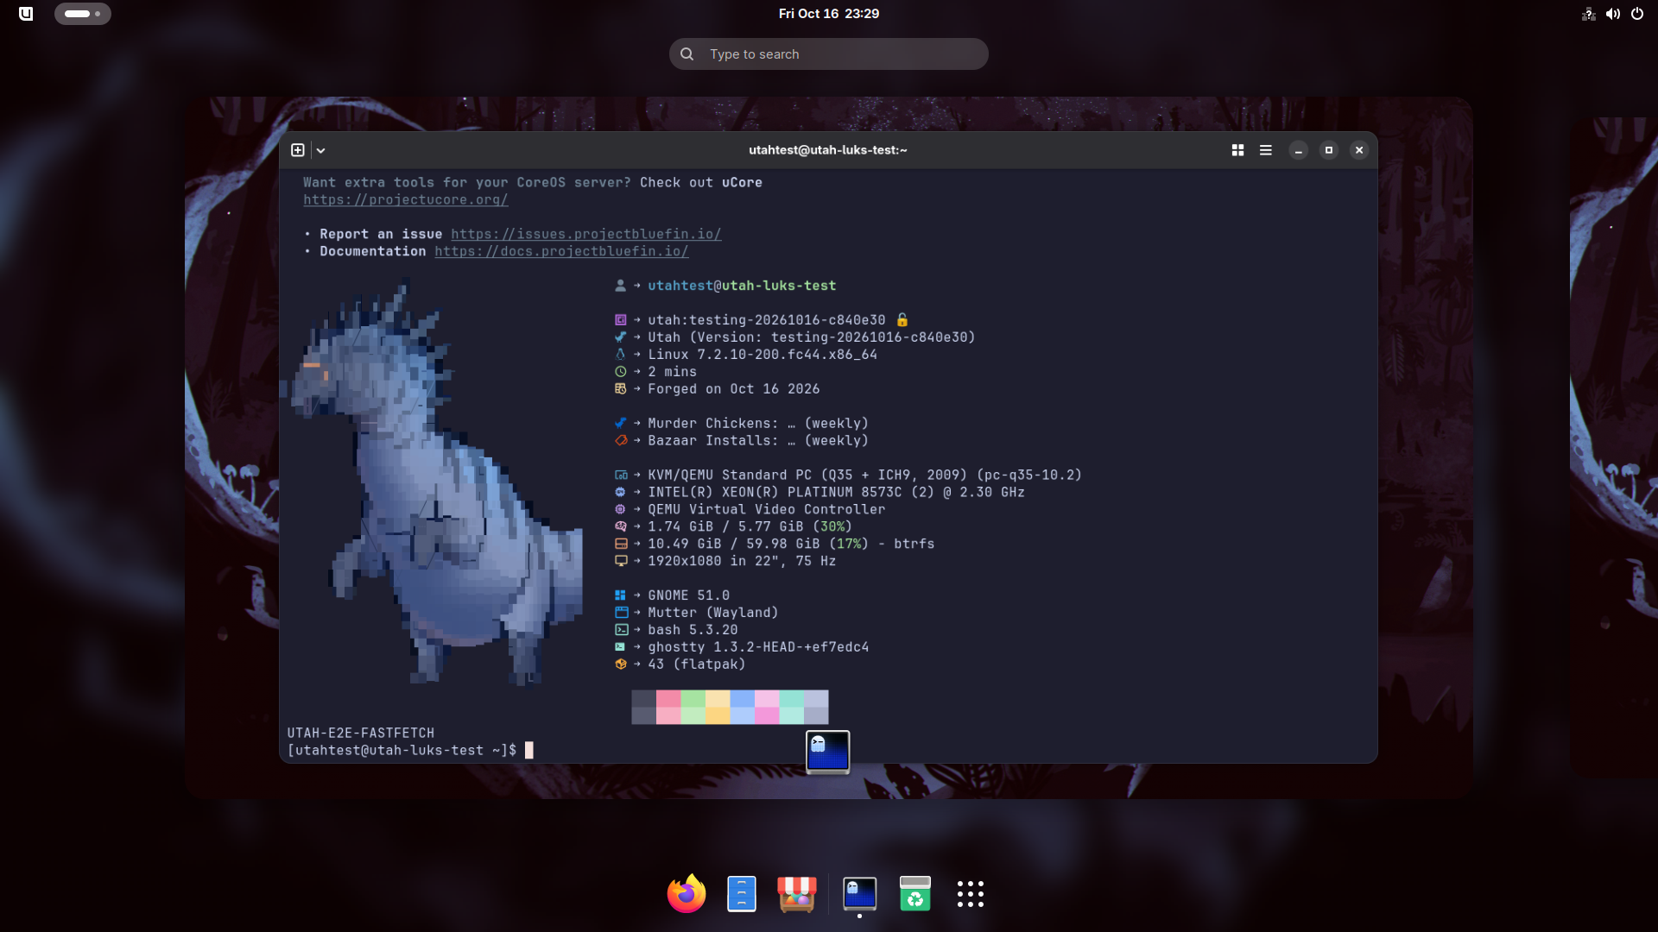The width and height of the screenshot is (1658, 932).
Task: Click the volume speaker icon
Action: click(1613, 14)
